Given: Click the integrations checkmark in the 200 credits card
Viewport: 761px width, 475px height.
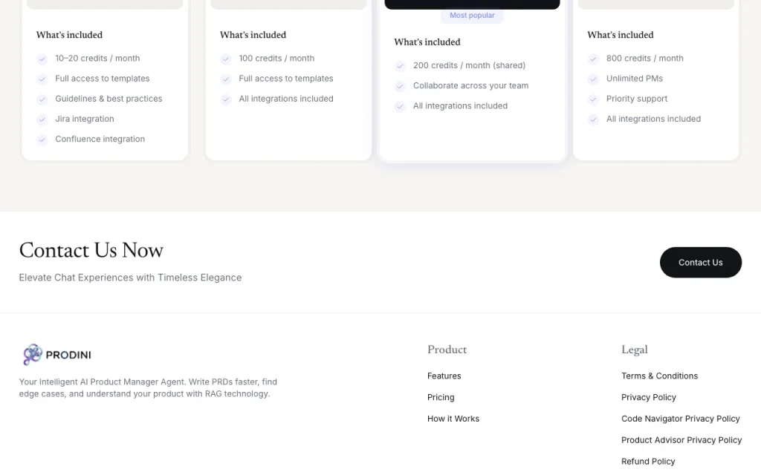Looking at the screenshot, I should point(400,106).
